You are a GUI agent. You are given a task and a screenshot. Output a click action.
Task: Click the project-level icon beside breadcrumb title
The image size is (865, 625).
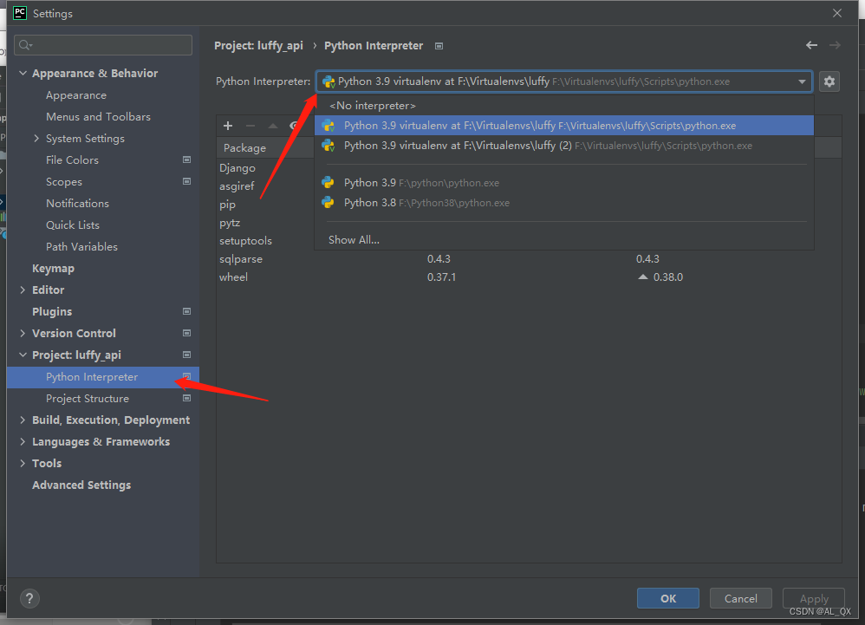439,46
